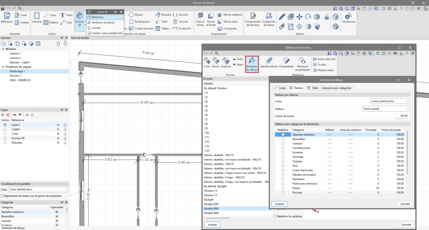This screenshot has width=429, height=230.
Task: Open the Color identificativo dropdown
Action: (x=38, y=189)
